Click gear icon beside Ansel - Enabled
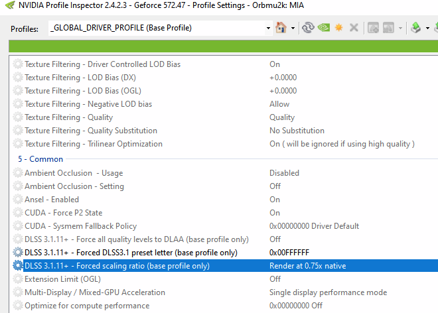Viewport: 438px width, 313px height. (18, 200)
